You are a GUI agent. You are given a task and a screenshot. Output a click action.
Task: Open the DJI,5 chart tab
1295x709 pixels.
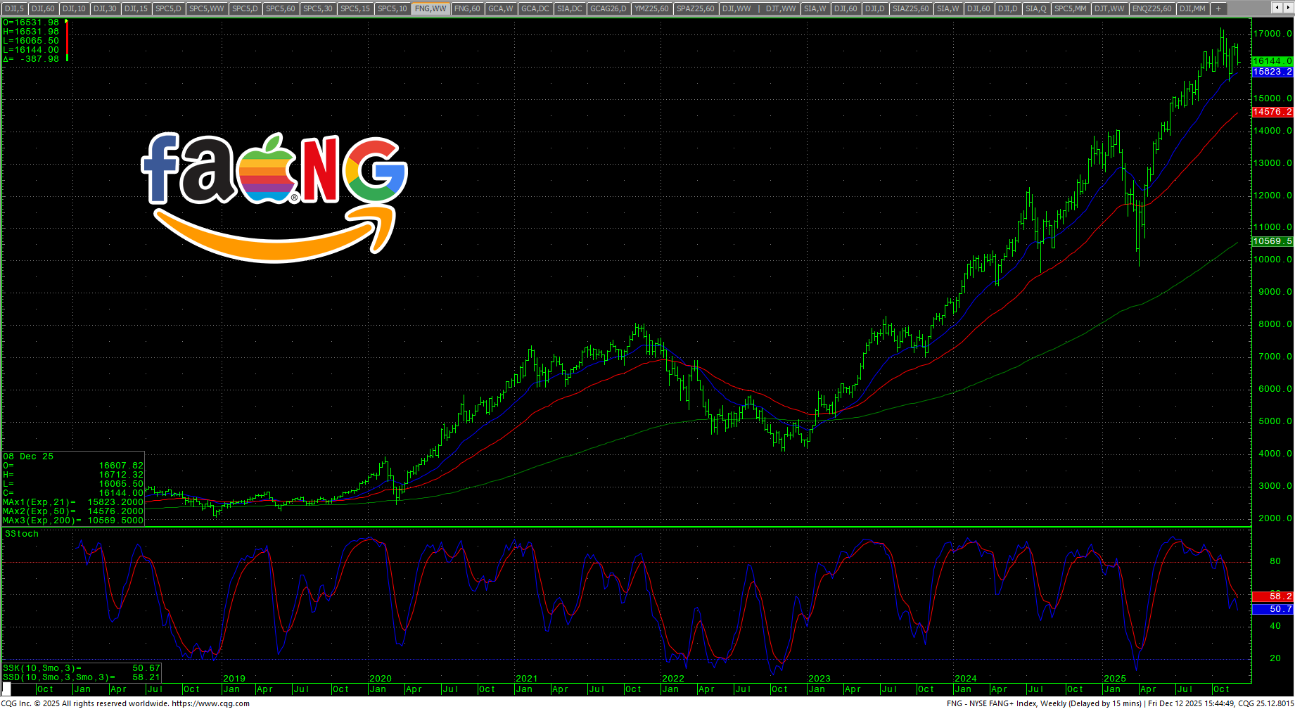pyautogui.click(x=14, y=8)
